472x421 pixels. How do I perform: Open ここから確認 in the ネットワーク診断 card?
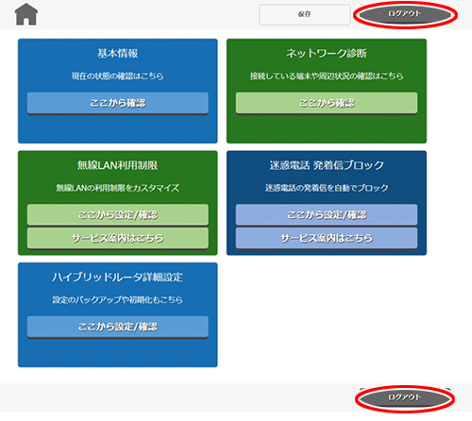(327, 103)
